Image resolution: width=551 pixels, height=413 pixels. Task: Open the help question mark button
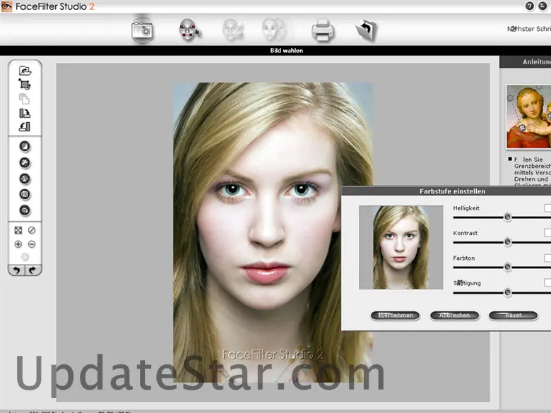[x=530, y=6]
